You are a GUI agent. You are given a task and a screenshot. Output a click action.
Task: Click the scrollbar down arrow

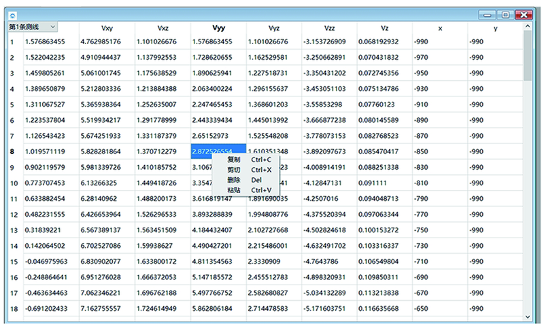(x=528, y=316)
